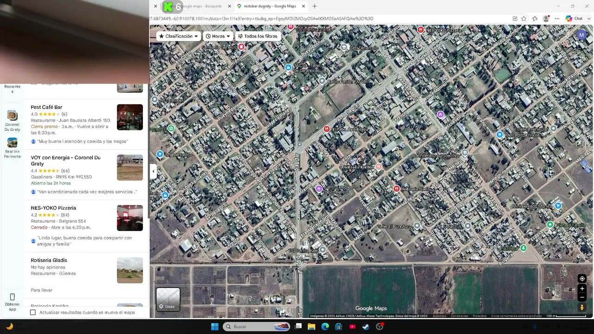The image size is (594, 334).
Task: Open the NES-YOKO Pizzería result
Action: (x=53, y=208)
